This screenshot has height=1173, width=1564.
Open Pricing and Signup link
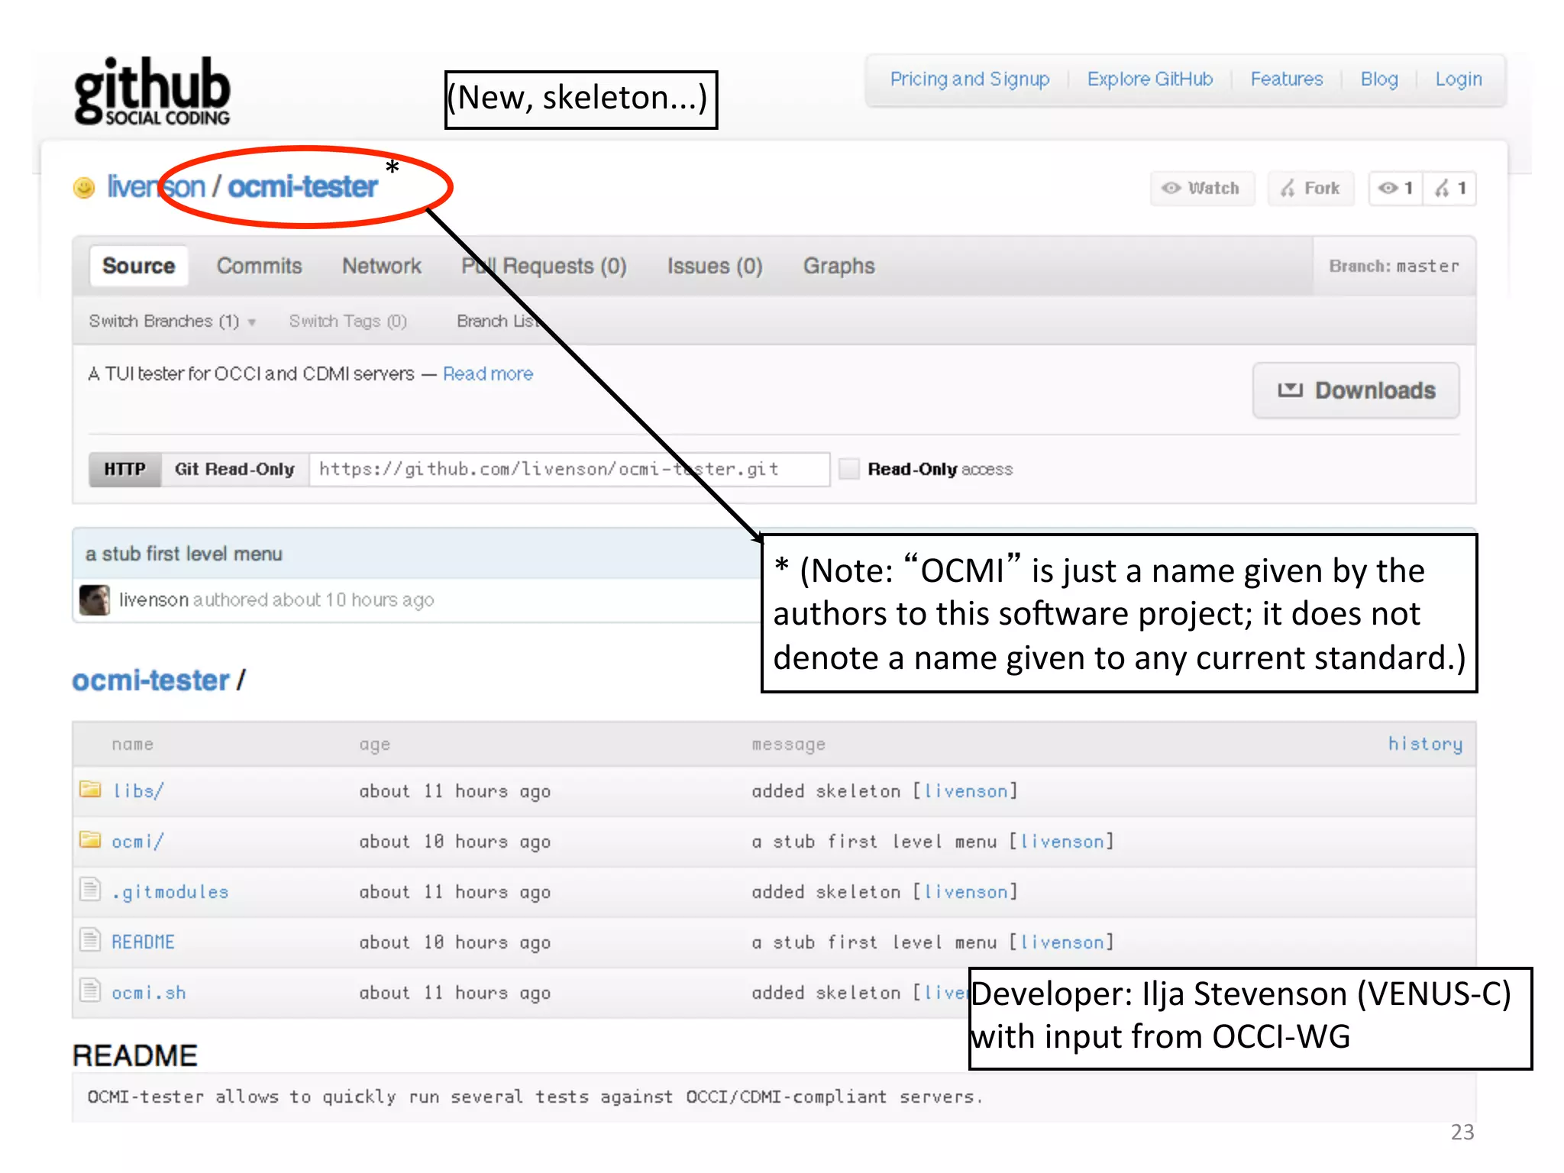click(x=970, y=79)
